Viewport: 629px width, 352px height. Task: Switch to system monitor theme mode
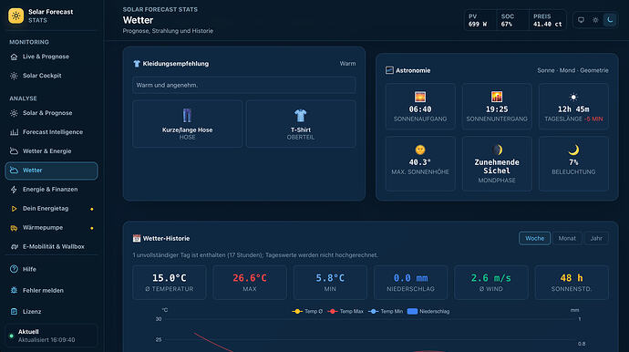[581, 20]
